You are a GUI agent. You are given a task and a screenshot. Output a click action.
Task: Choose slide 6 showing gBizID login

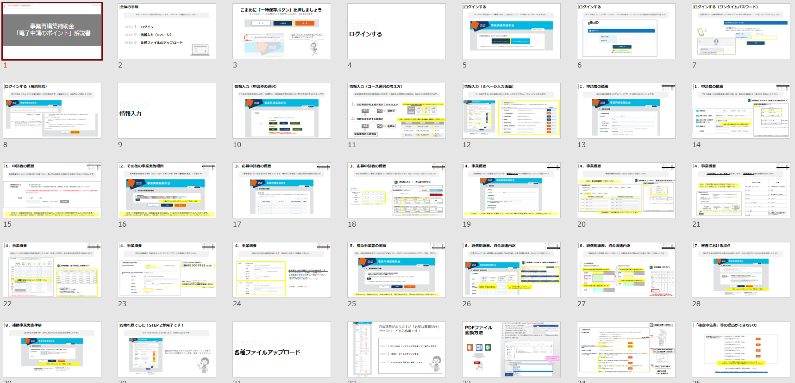626,31
